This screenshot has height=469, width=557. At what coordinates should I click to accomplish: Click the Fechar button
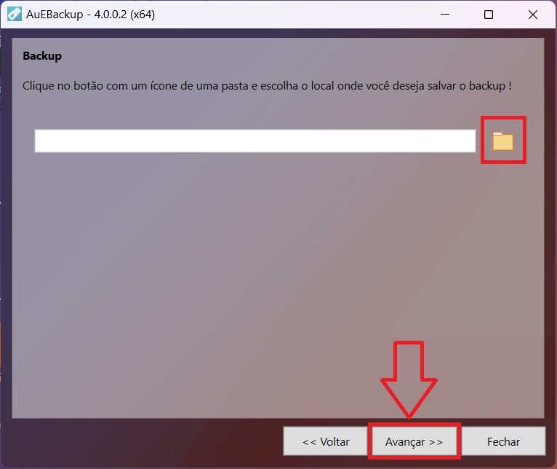pyautogui.click(x=503, y=441)
